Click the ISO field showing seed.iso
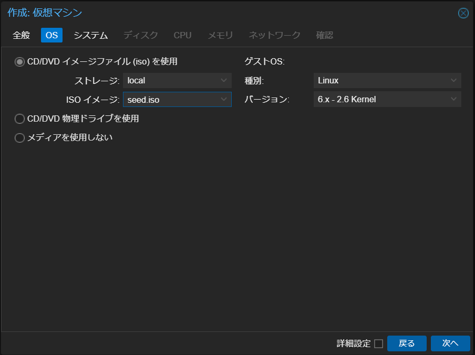The height and width of the screenshot is (355, 475). pyautogui.click(x=177, y=100)
